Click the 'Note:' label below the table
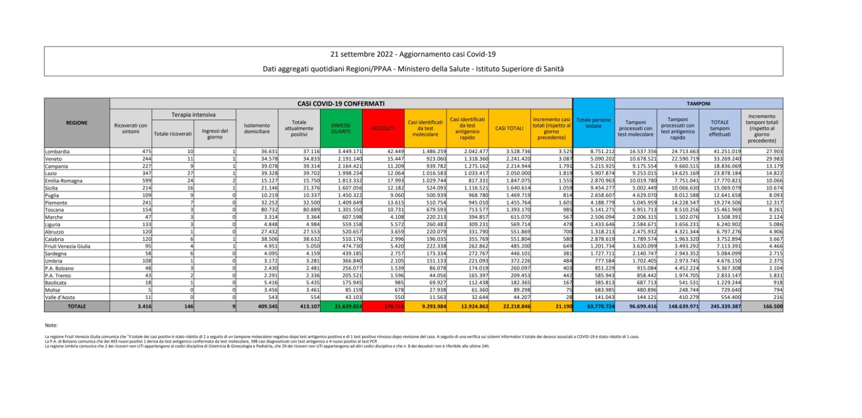862x418 pixels. [51, 325]
